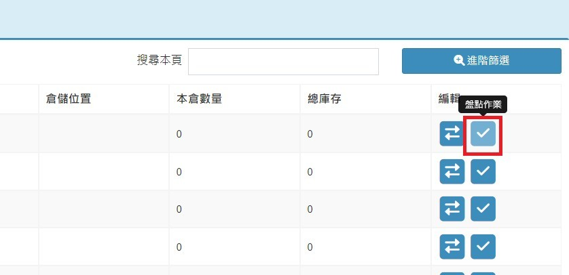The image size is (569, 275).
Task: Click the 編輯 column header
Action: (449, 99)
